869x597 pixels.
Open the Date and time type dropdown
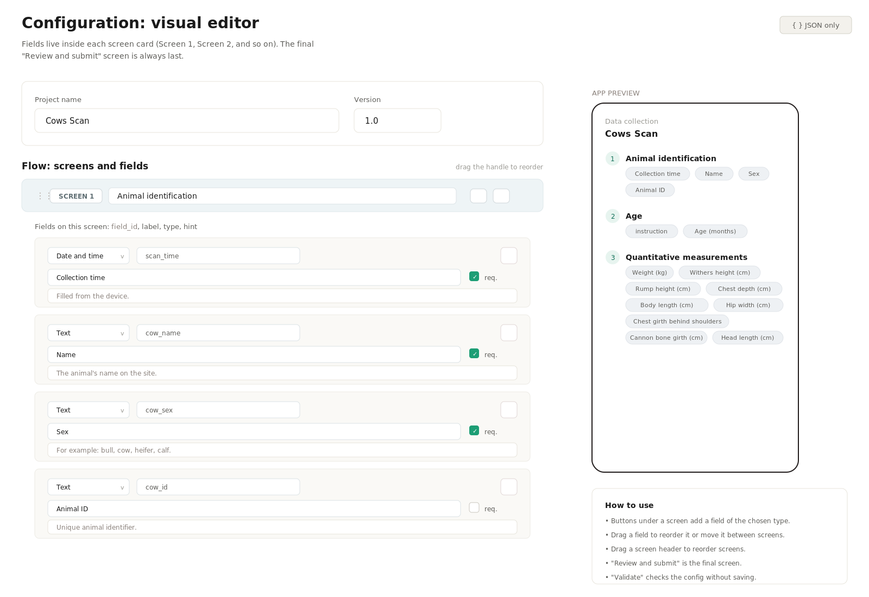[89, 256]
